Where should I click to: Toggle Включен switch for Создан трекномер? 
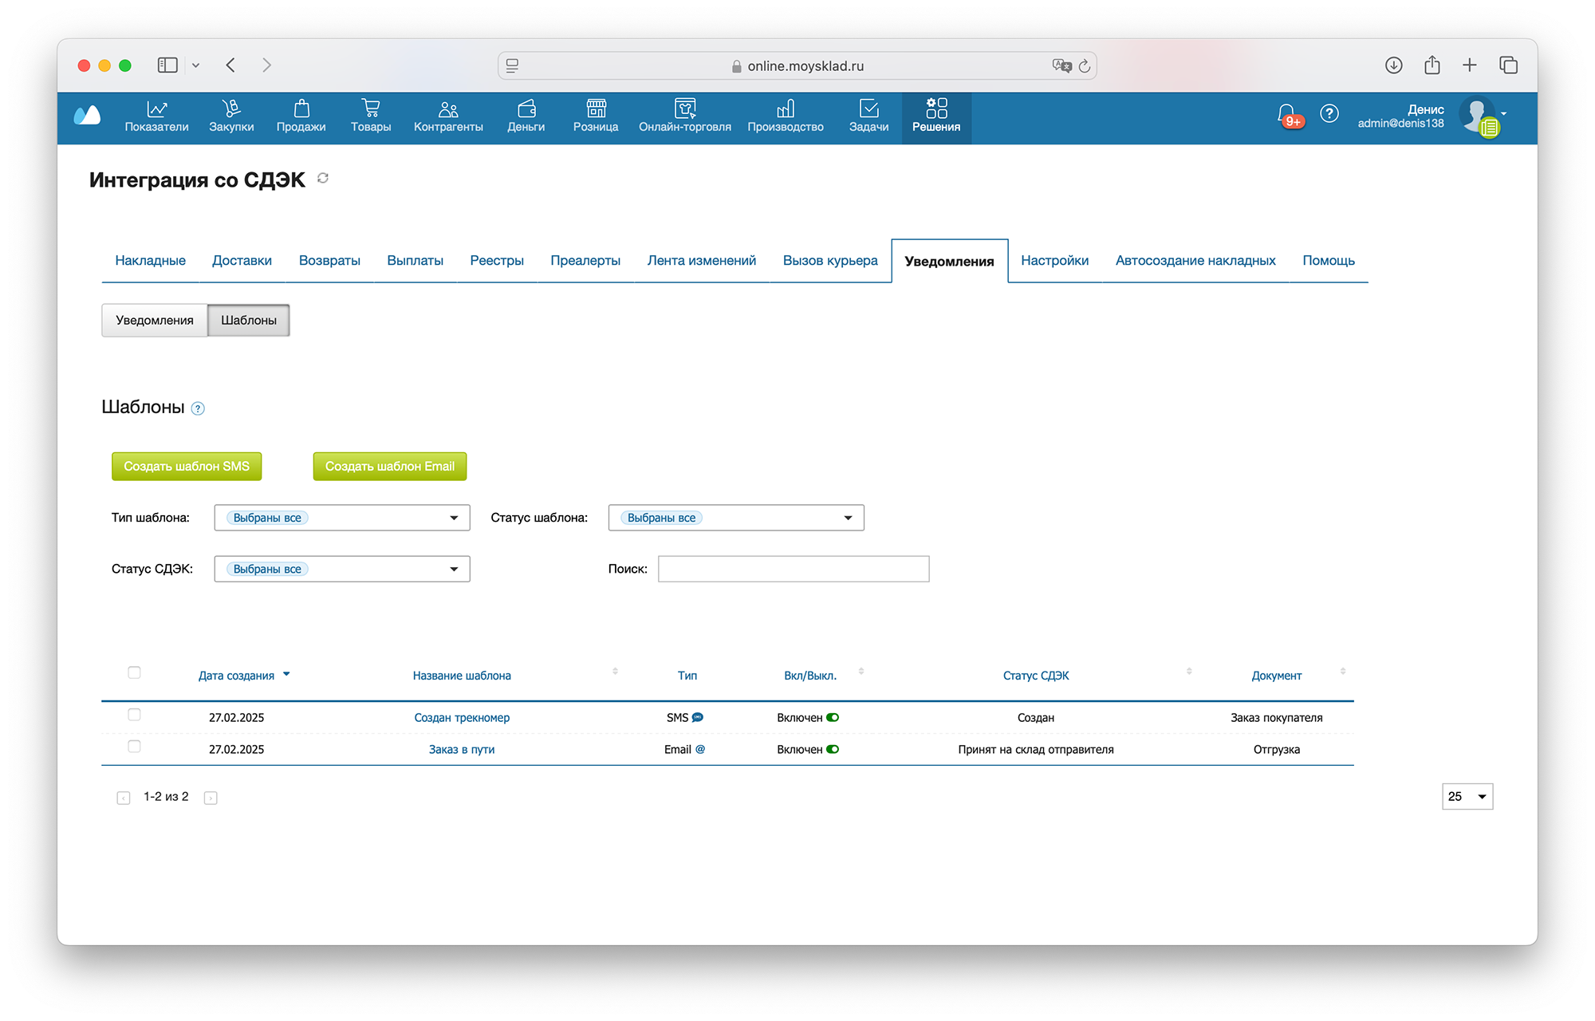pos(833,718)
